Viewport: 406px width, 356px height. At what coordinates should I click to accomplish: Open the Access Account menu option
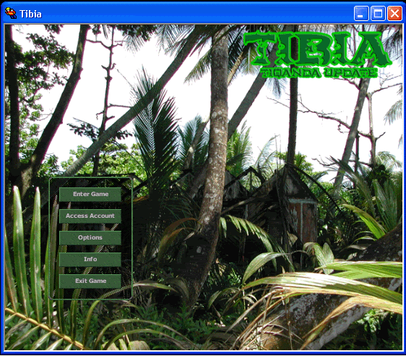(x=90, y=216)
